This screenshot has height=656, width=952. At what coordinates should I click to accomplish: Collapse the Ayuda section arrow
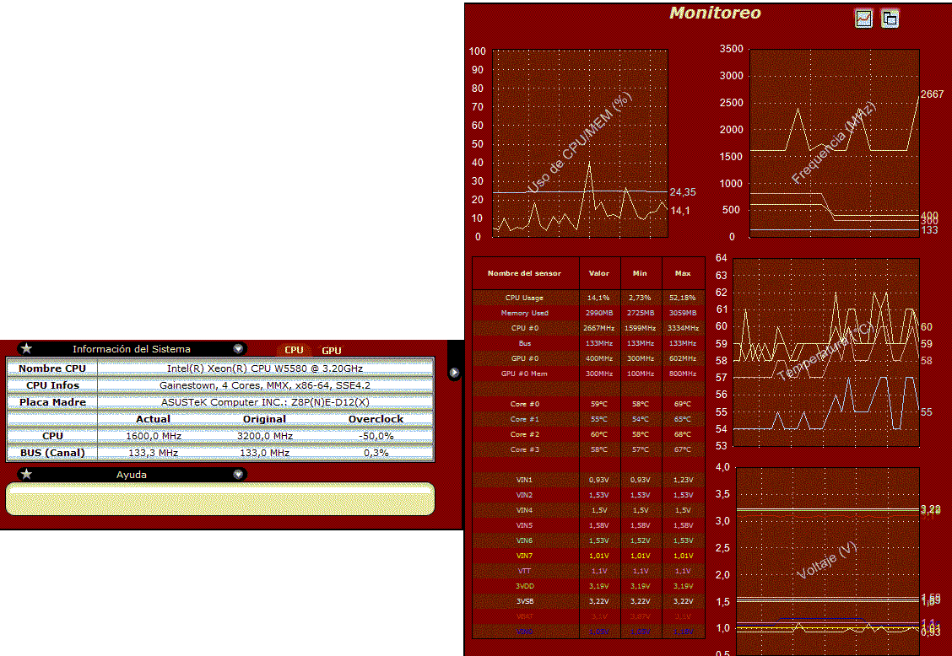click(238, 475)
